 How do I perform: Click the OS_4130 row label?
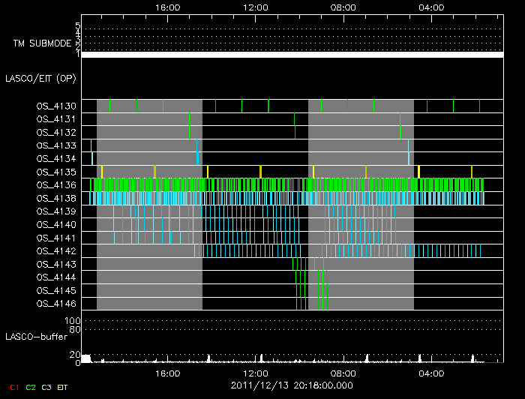(55, 106)
